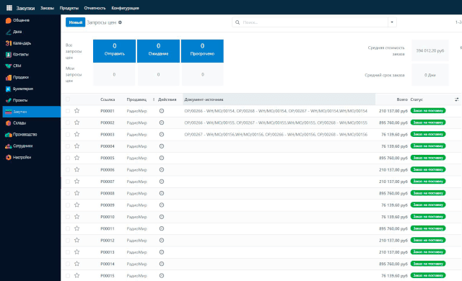Open activity clock for P00012
Viewport: 462px width, 281px height.
point(162,240)
